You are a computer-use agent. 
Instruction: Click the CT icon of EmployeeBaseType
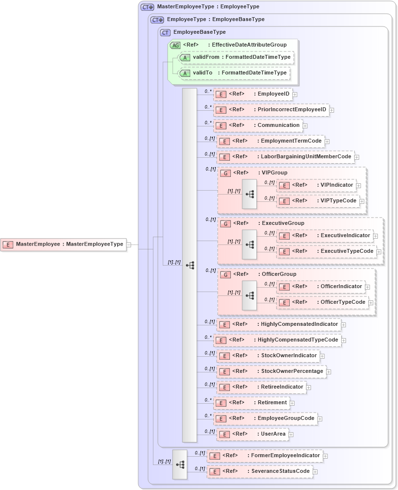(x=165, y=32)
